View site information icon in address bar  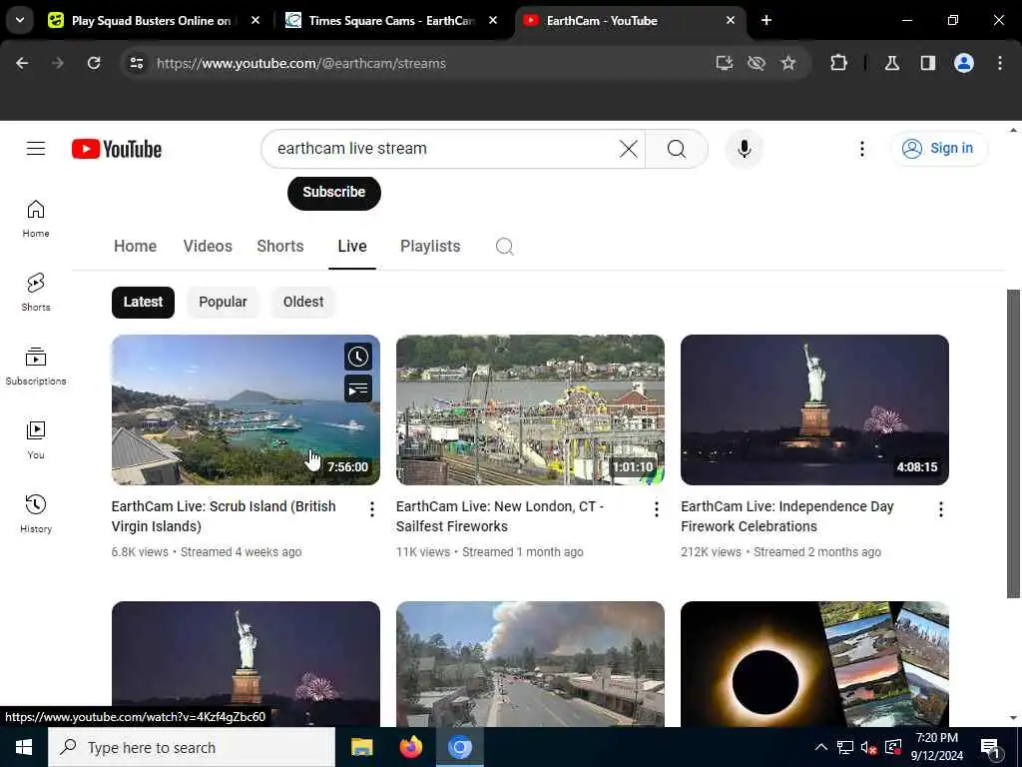click(x=136, y=63)
